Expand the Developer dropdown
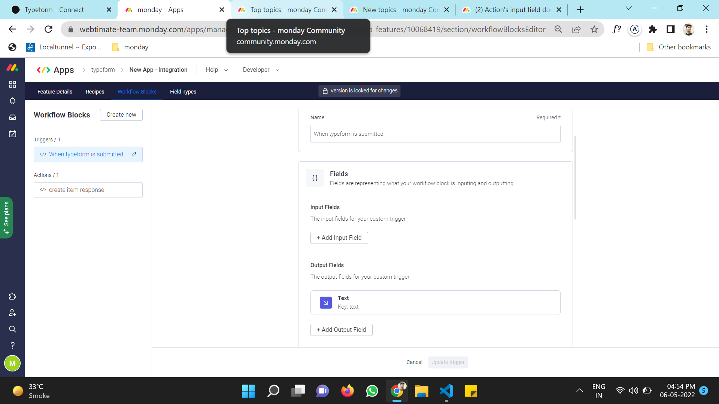This screenshot has width=719, height=404. tap(261, 70)
